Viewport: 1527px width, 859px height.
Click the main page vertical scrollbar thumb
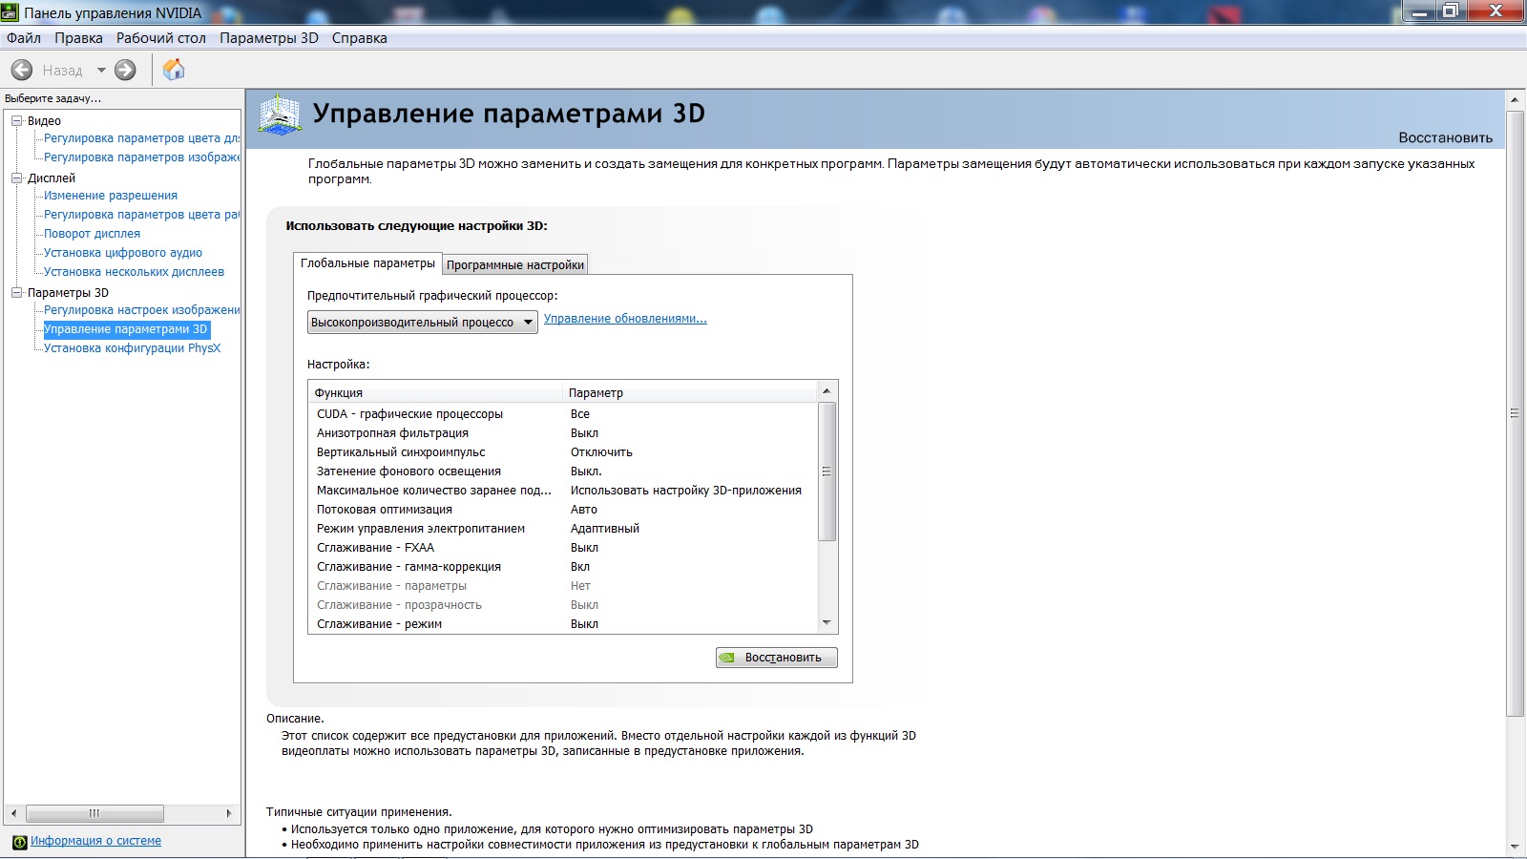(1515, 413)
